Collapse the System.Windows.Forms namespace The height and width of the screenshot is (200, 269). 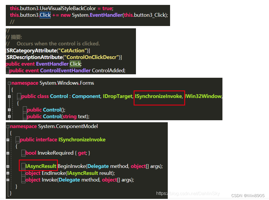click(9, 83)
